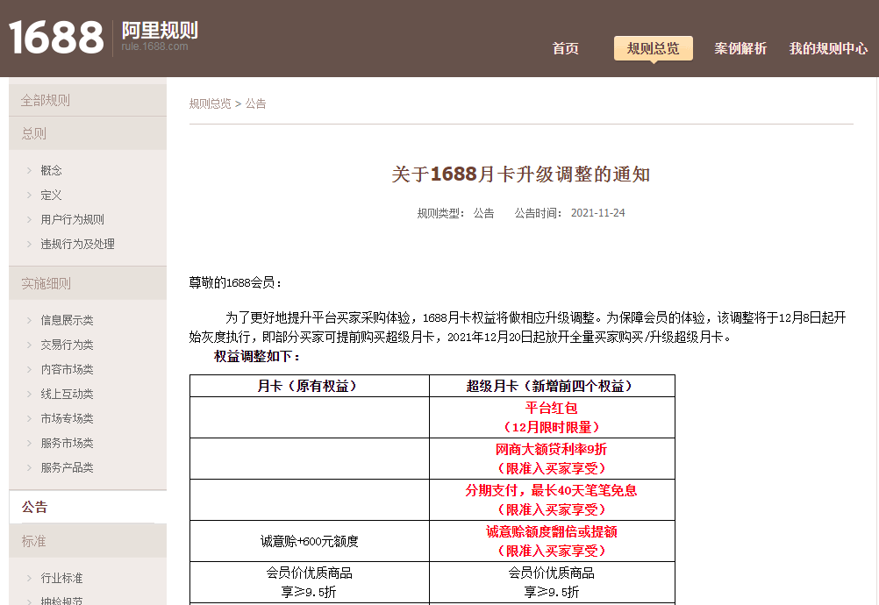
Task: Open 信息展示类 in the sidebar
Action: pos(67,320)
